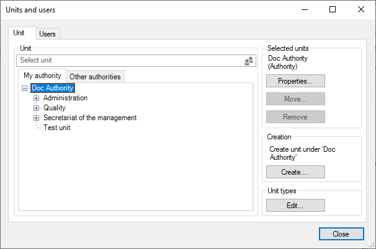Switch to the Users tab
Screen dimensions: 376x249
tap(48, 34)
